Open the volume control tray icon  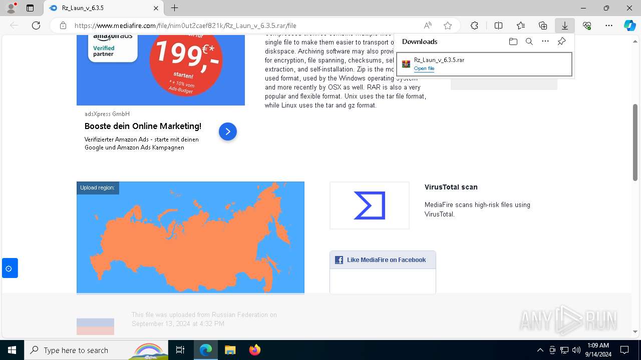[x=576, y=350]
